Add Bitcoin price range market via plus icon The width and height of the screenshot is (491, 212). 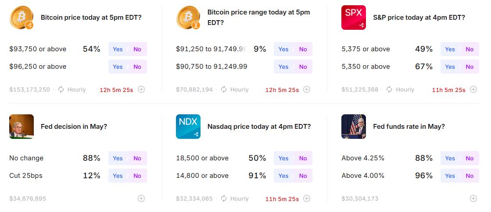point(307,89)
